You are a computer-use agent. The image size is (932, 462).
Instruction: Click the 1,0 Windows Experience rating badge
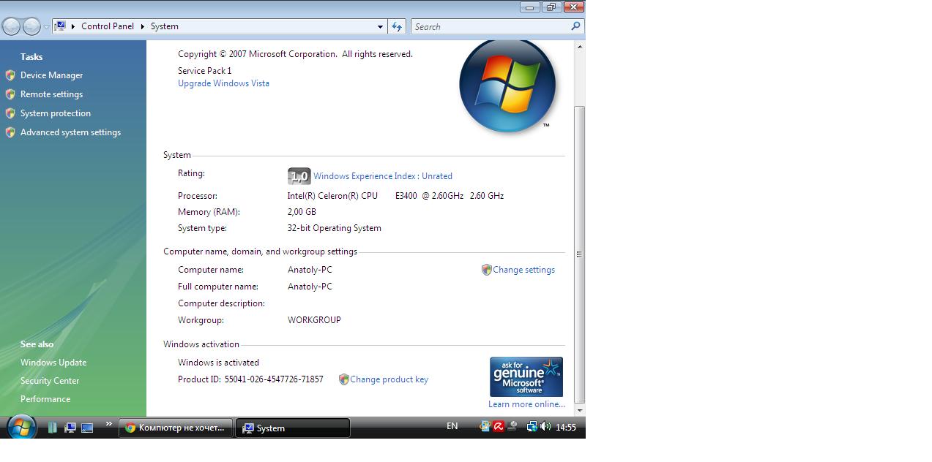[x=299, y=176]
